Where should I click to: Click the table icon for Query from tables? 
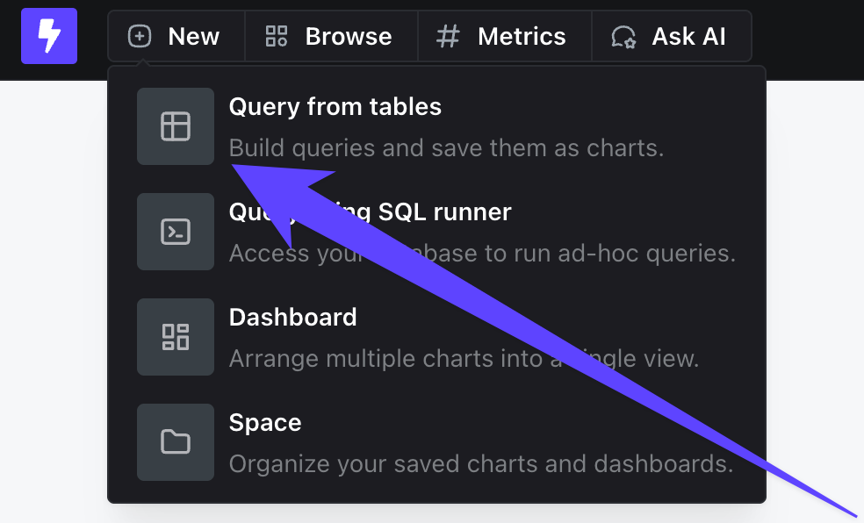coord(176,126)
